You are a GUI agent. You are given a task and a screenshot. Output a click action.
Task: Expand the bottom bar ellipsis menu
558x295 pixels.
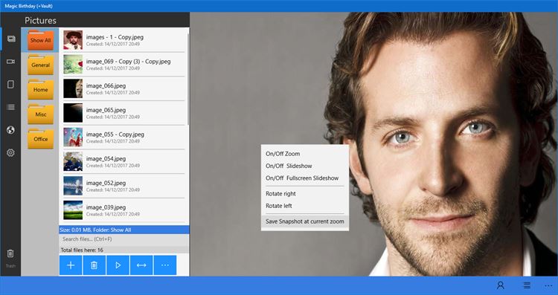pos(548,286)
